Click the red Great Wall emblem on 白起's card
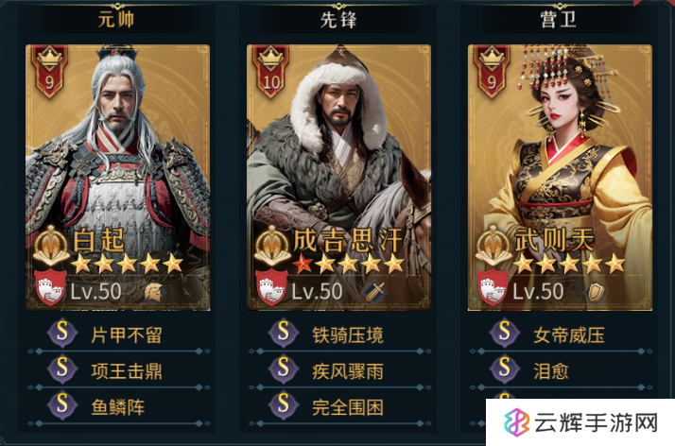This screenshot has width=675, height=446. pos(51,287)
